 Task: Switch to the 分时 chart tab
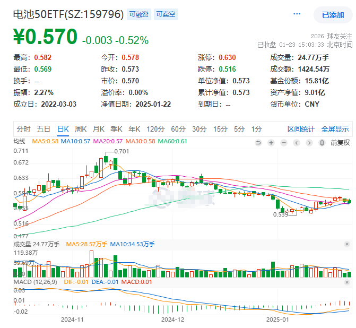point(23,129)
